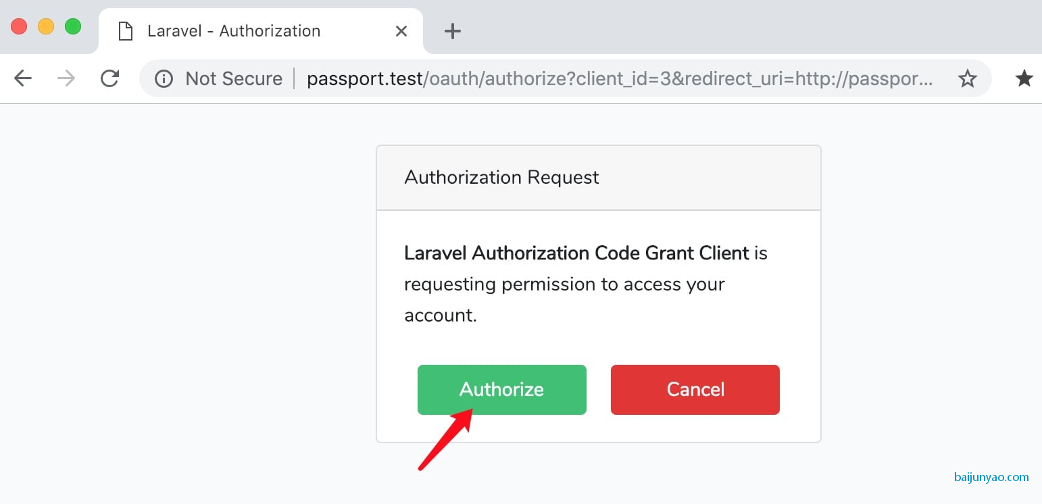Maximize the window with the green button
The width and height of the screenshot is (1042, 504).
point(73,26)
